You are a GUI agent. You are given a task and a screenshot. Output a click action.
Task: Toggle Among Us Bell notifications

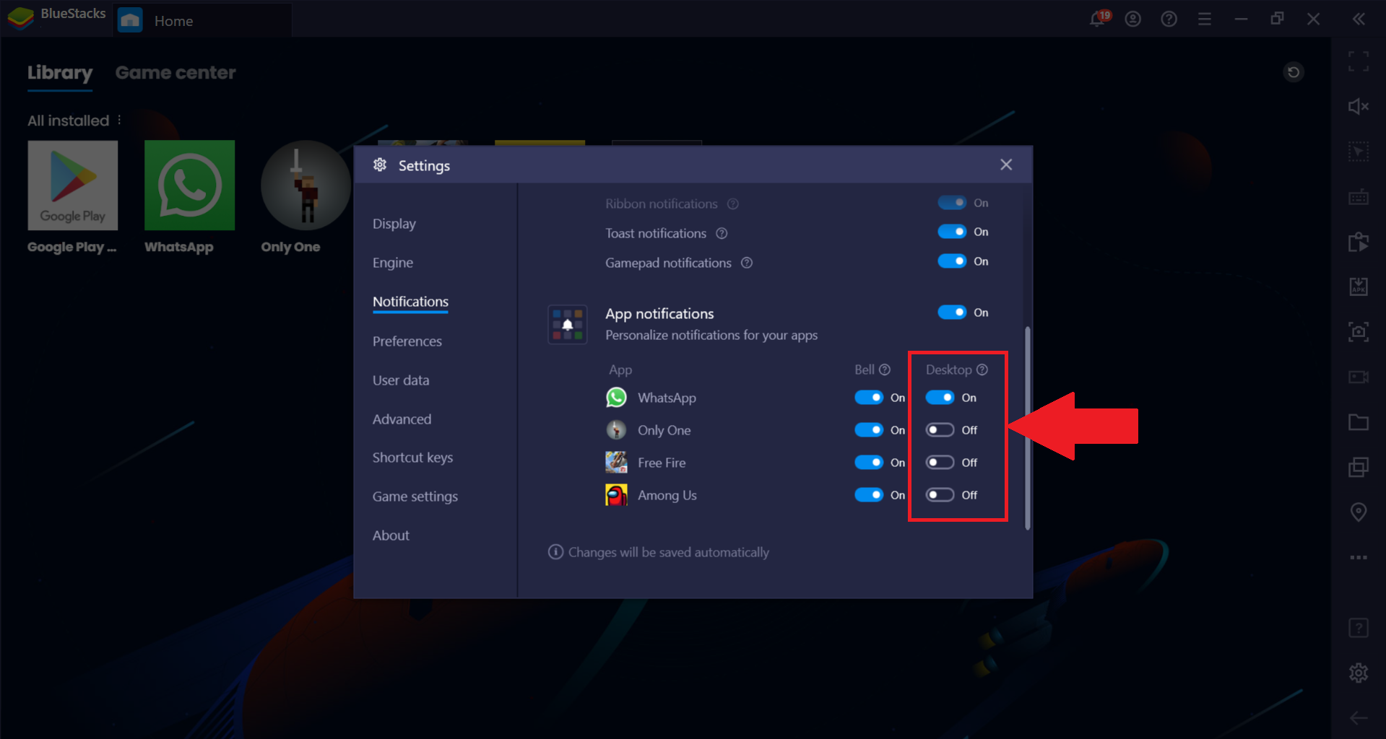869,495
